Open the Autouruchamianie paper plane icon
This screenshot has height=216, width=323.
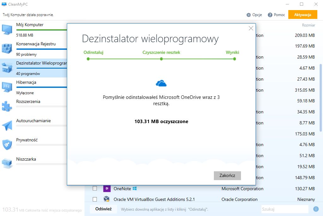7,126
